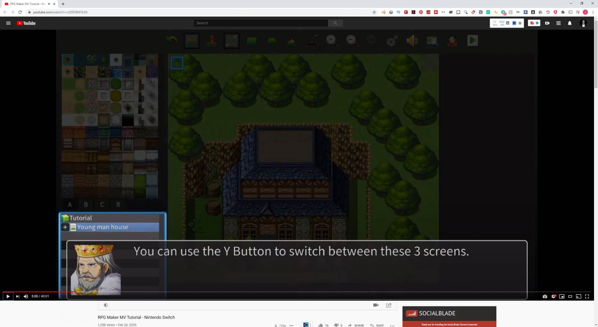
Task: Click the camcorder icon below the player
Action: (376, 305)
